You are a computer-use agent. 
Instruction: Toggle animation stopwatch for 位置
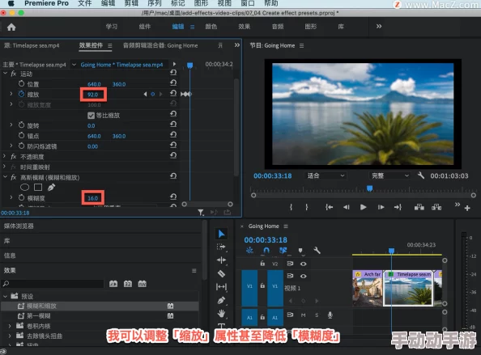[21, 83]
